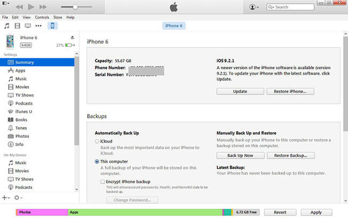Screen dimensions: 348x221
Task: Open the Movies library icon in toolbar
Action: pyautogui.click(x=17, y=26)
